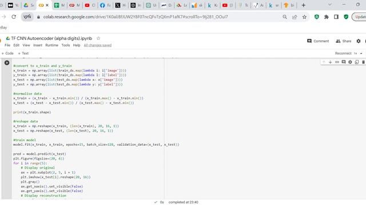Open the Insert menu

38,45
